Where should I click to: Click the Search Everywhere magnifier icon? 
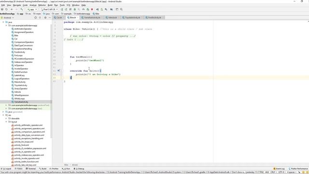(x=121, y=9)
